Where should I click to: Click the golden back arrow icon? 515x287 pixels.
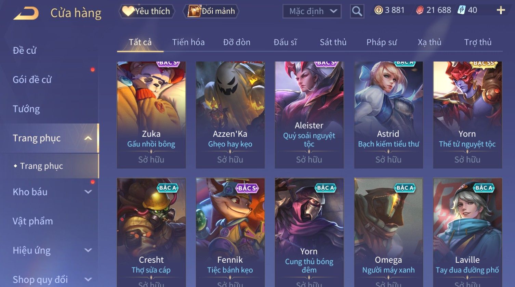[x=26, y=13]
